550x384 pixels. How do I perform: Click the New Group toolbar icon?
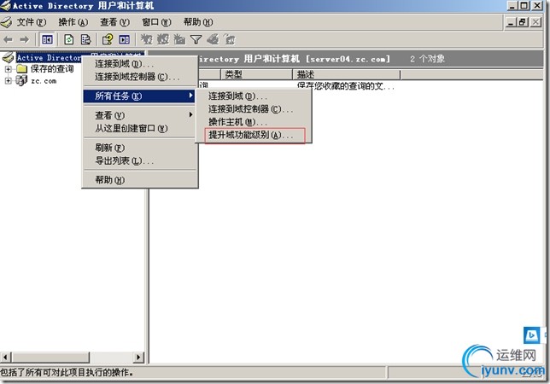click(163, 39)
